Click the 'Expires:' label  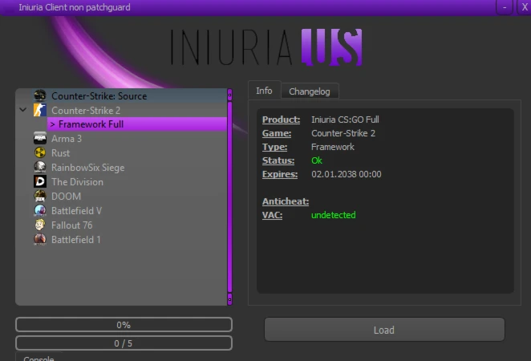coord(280,174)
